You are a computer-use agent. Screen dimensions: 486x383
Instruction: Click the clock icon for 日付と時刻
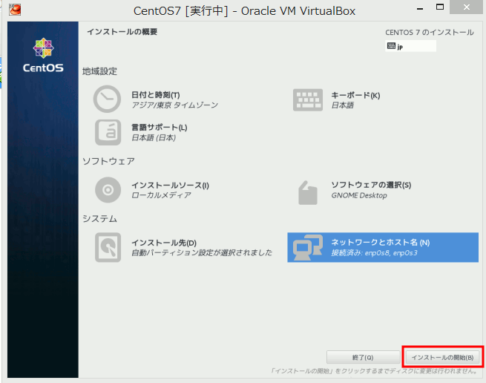(108, 99)
